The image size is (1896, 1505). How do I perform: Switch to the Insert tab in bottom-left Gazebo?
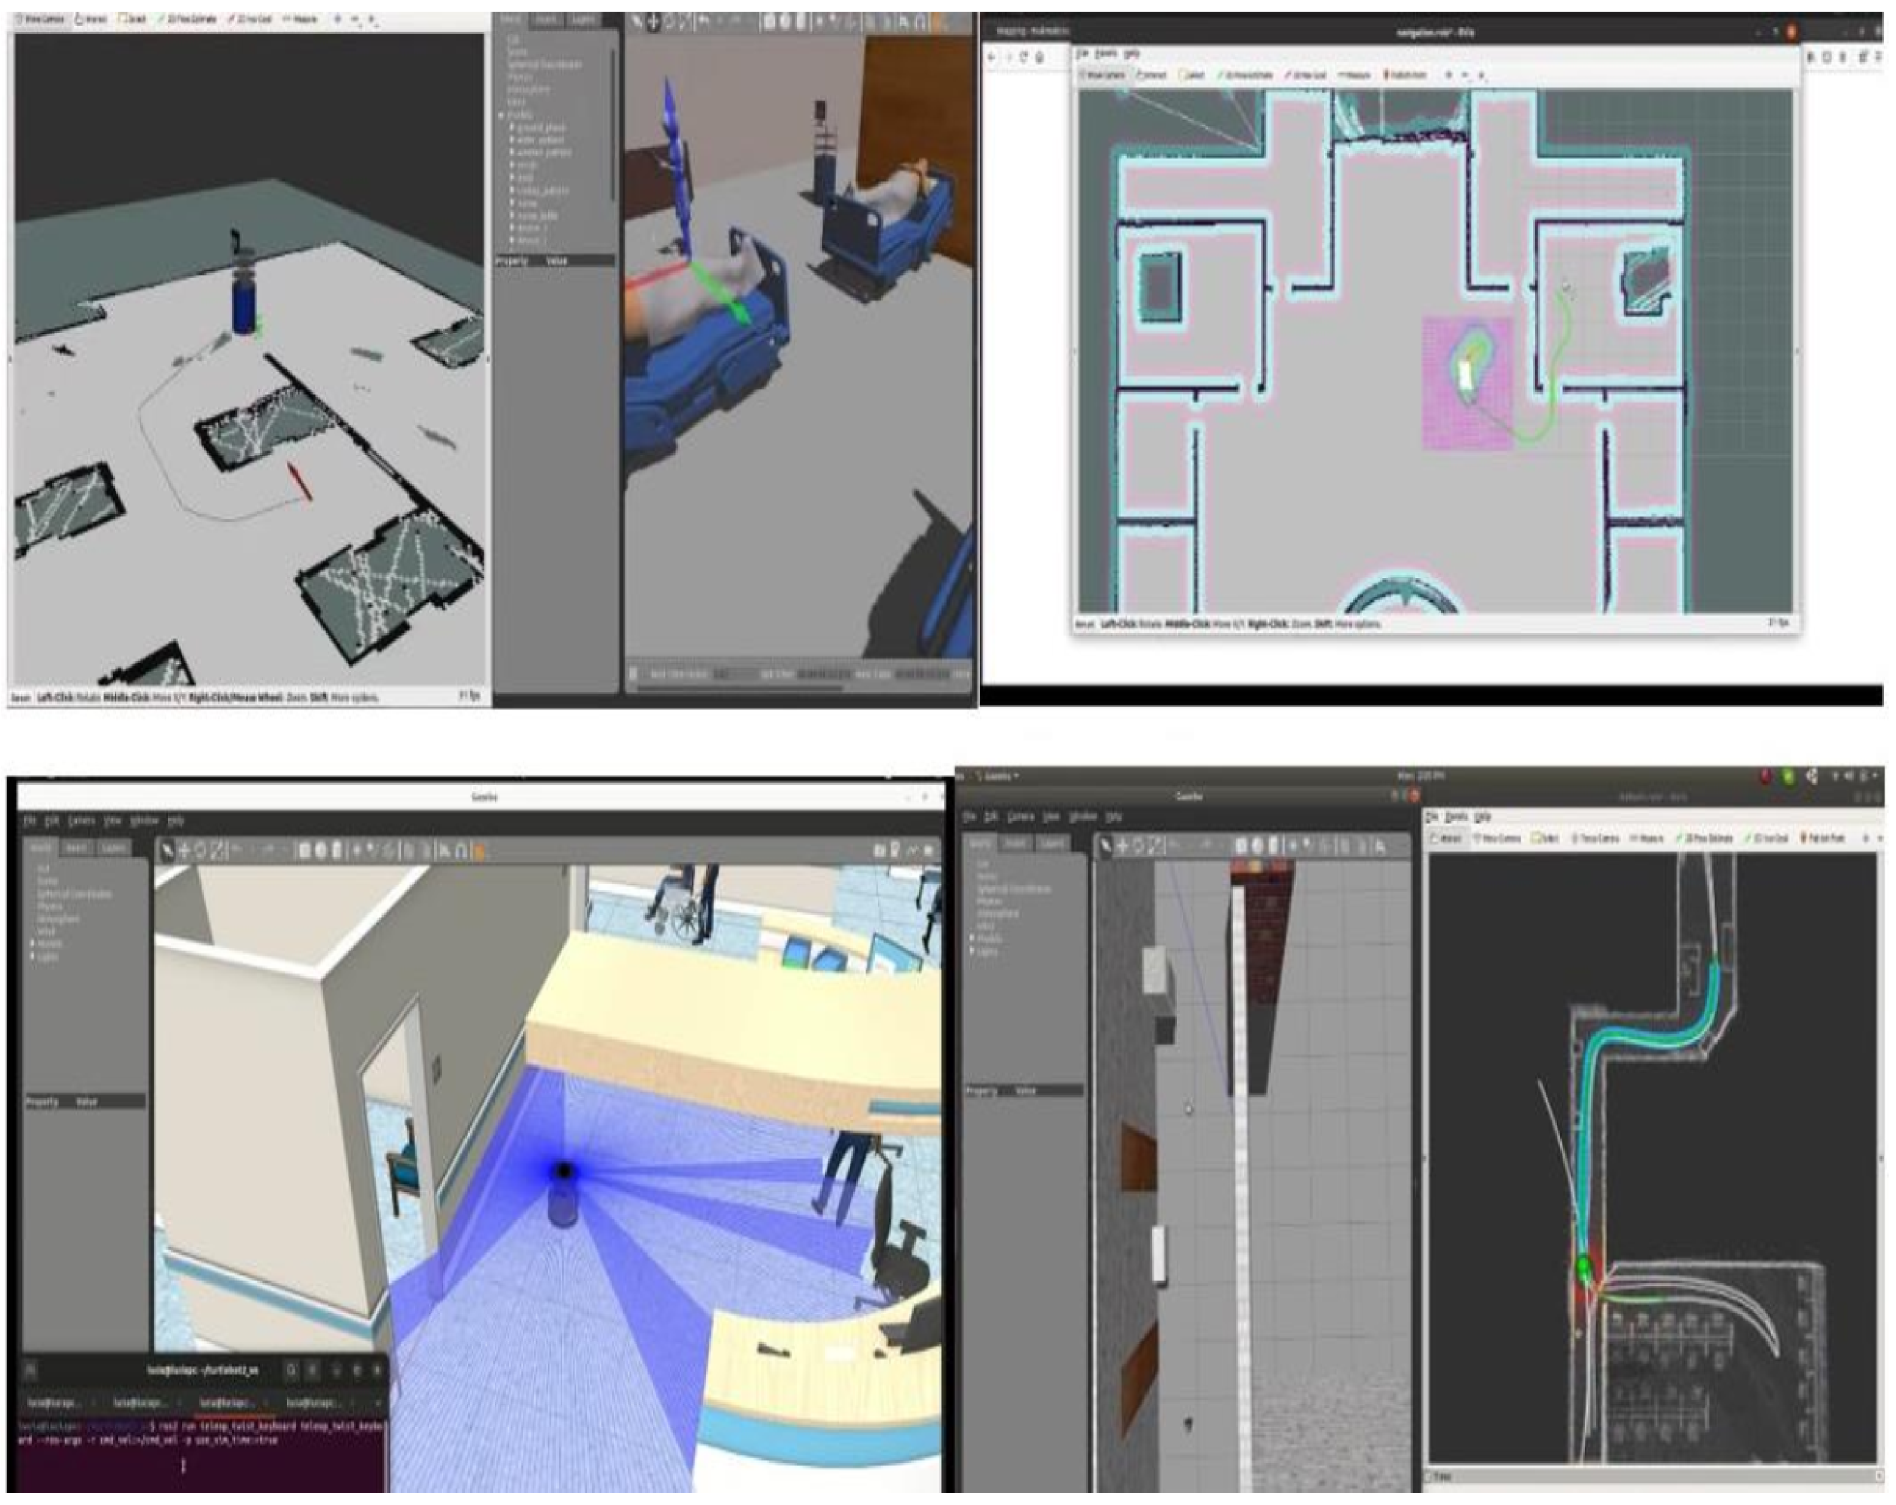click(75, 847)
